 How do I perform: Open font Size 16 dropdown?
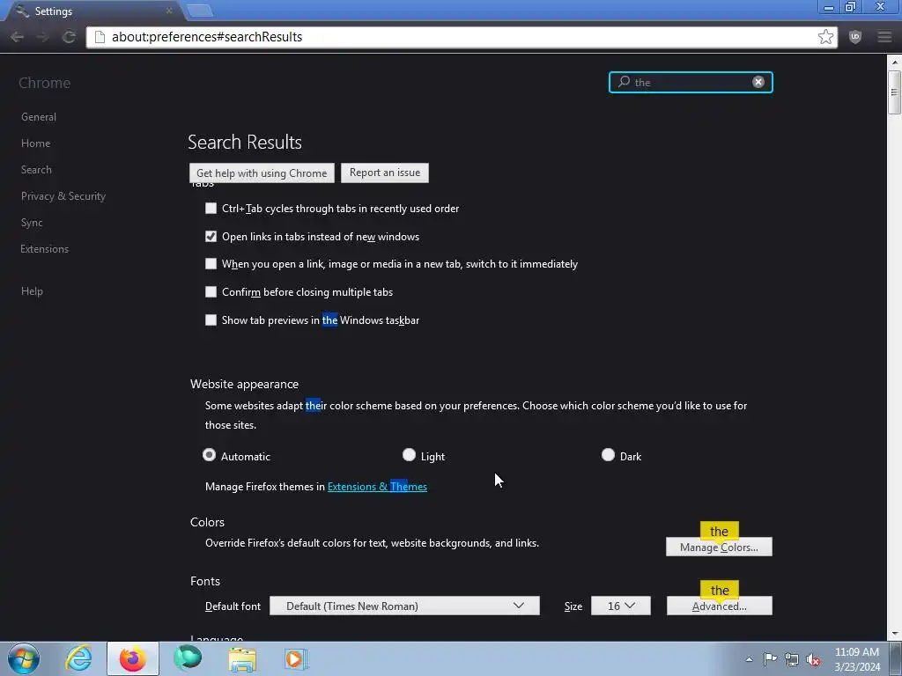[x=621, y=606]
